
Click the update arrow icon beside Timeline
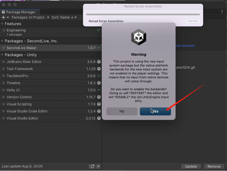coord(99,83)
